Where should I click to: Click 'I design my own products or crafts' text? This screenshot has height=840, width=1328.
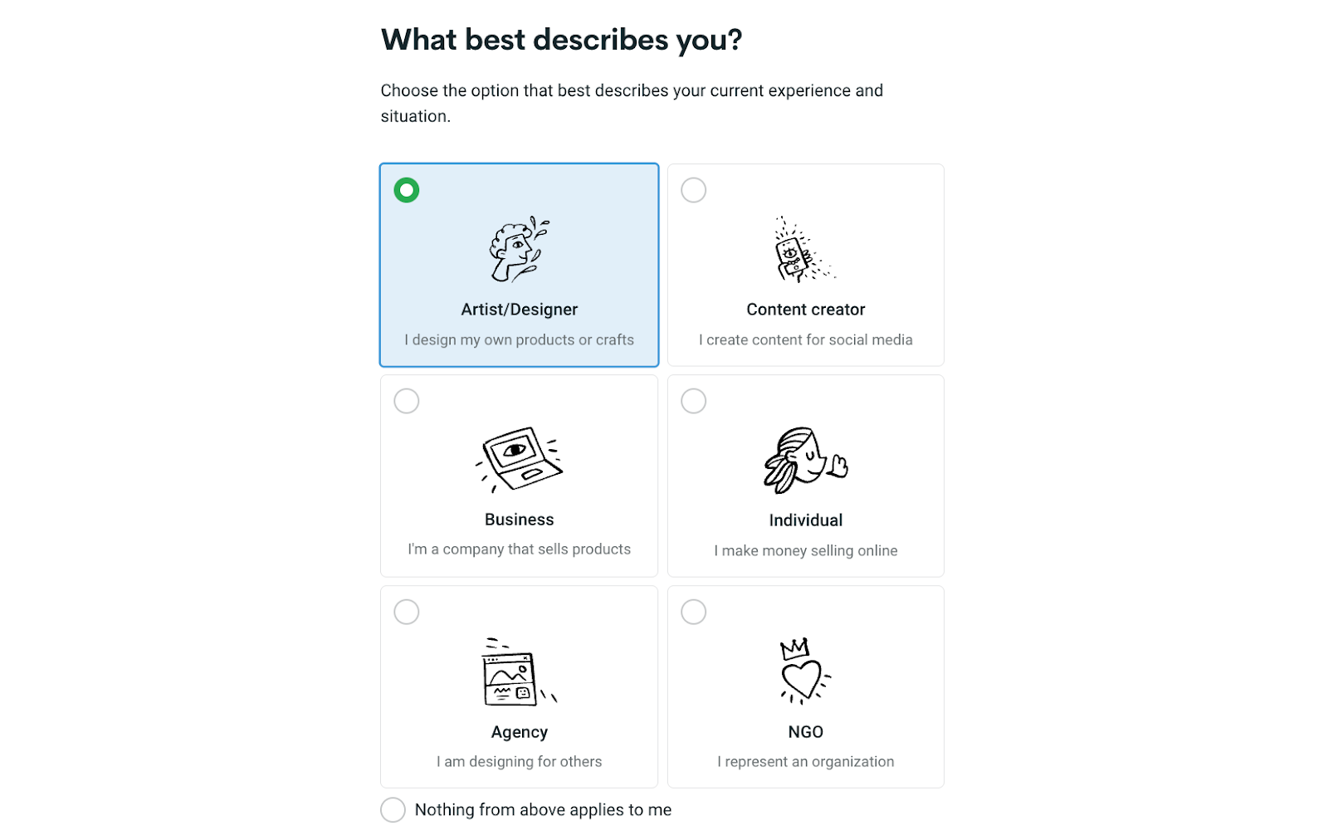pyautogui.click(x=519, y=339)
